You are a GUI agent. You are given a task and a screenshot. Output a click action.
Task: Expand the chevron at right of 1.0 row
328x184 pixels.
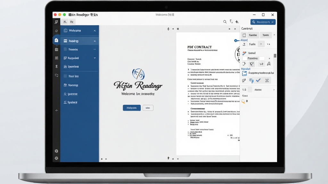(274, 90)
